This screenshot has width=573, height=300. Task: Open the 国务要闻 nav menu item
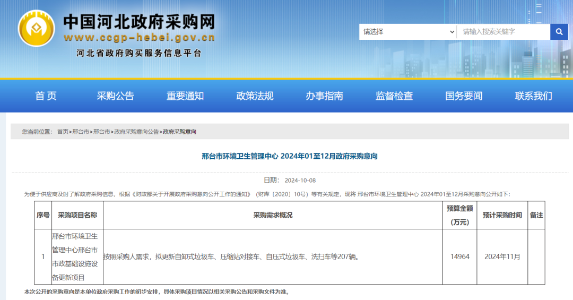[x=464, y=96]
